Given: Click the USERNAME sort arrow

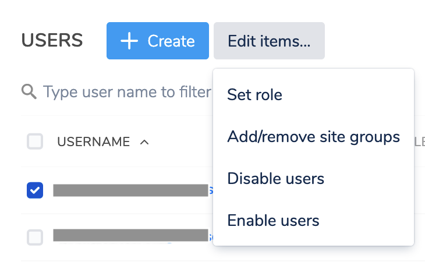Looking at the screenshot, I should tap(144, 142).
